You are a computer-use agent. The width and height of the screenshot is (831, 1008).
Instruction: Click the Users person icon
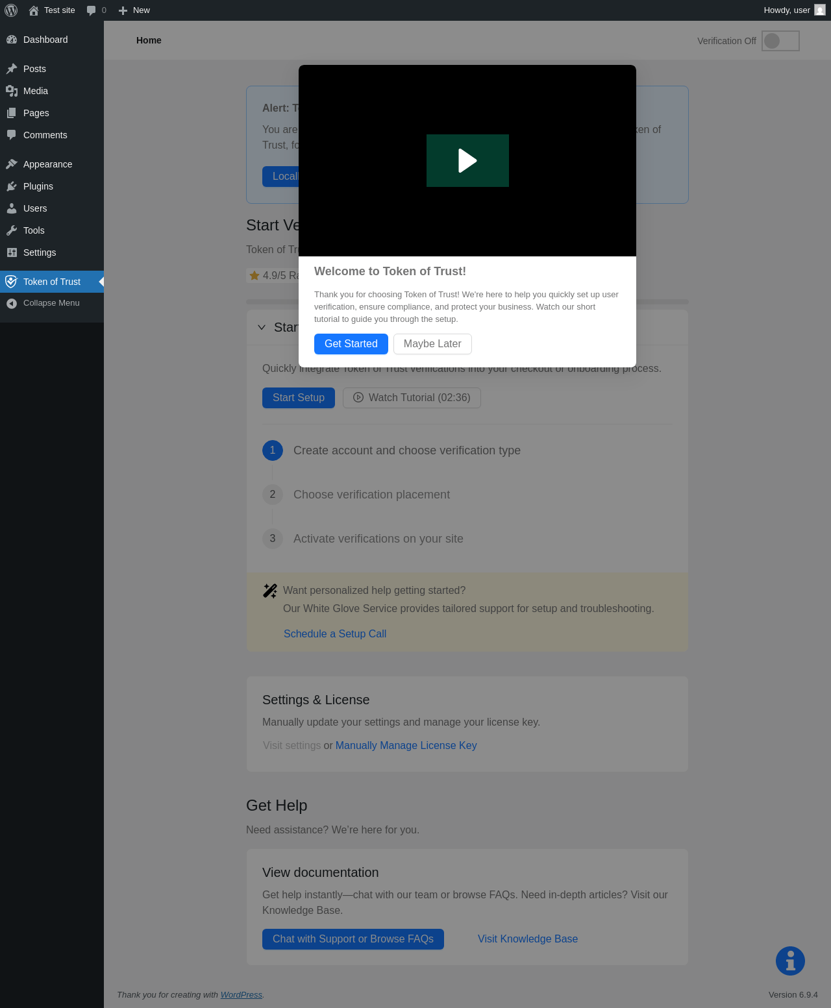(x=12, y=208)
